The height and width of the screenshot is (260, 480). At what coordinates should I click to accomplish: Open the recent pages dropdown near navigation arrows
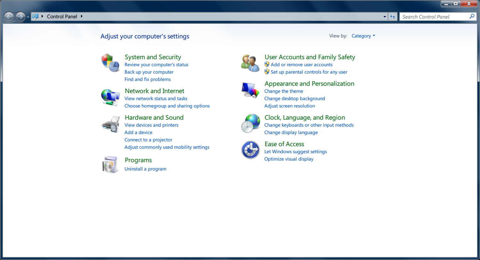point(28,17)
